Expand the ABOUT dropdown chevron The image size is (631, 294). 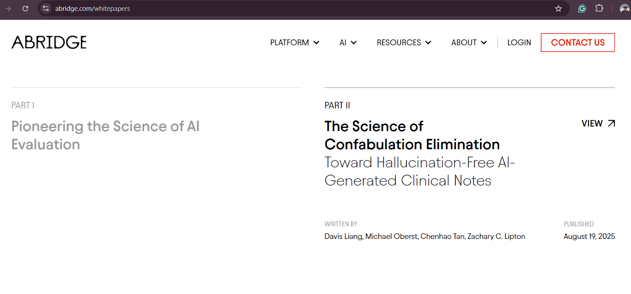pos(484,43)
